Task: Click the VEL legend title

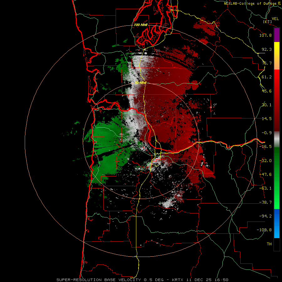Action: click(x=275, y=19)
